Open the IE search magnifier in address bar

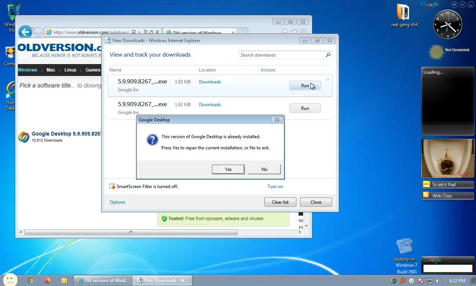(134, 32)
